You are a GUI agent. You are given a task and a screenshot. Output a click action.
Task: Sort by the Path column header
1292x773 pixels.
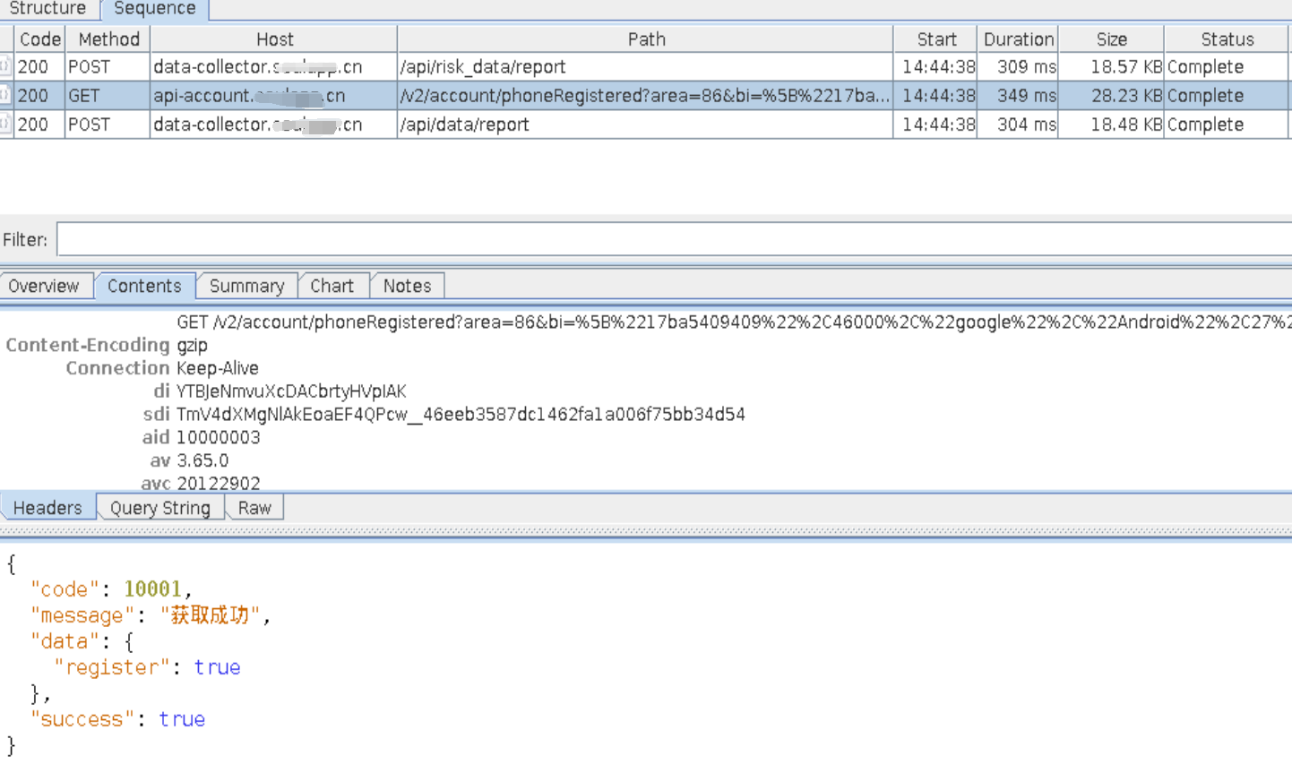coord(646,39)
